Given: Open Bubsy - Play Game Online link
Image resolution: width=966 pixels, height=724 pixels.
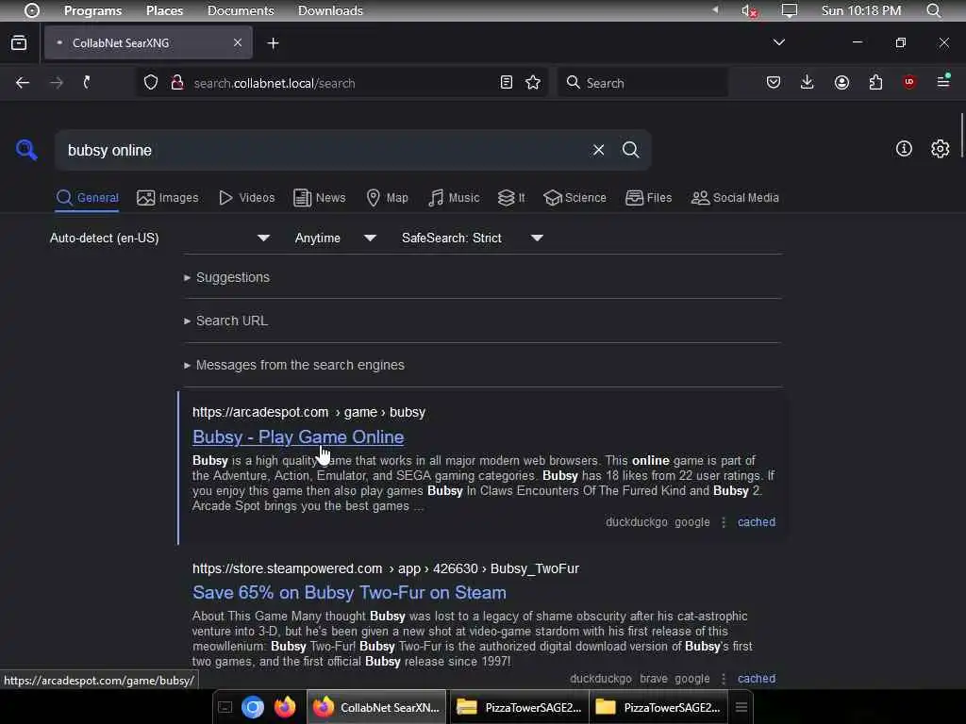Looking at the screenshot, I should point(298,436).
